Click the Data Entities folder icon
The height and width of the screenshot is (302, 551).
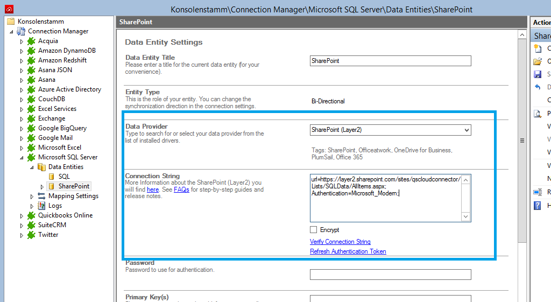click(x=42, y=167)
